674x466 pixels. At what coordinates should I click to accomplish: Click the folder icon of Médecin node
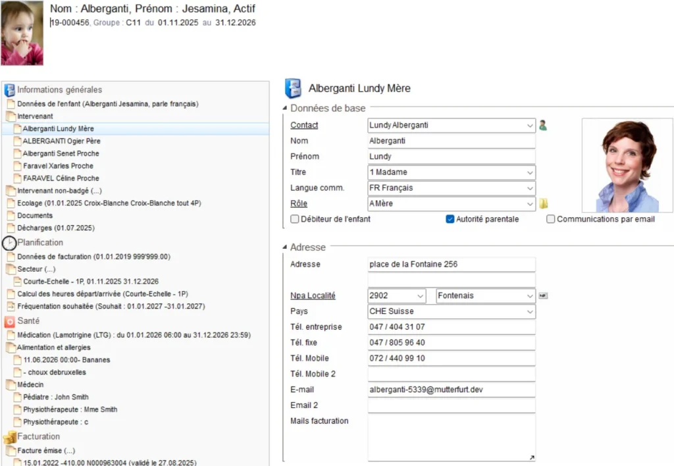coord(11,385)
